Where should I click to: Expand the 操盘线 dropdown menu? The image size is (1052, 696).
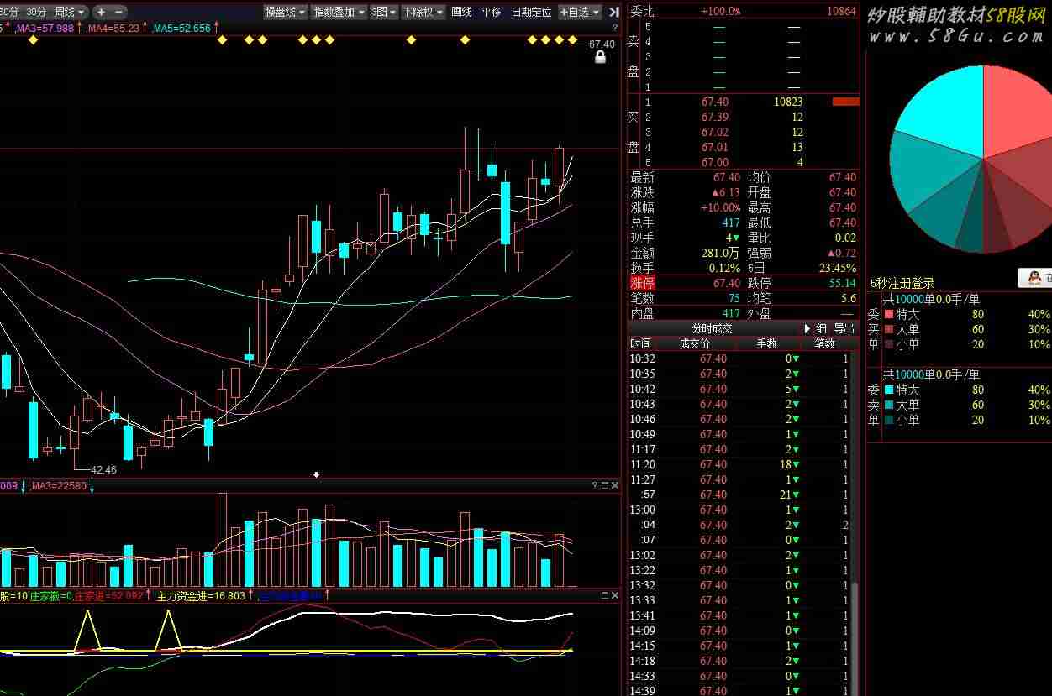click(x=284, y=12)
